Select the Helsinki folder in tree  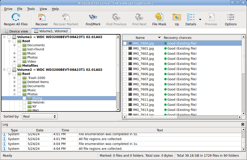(x=39, y=102)
